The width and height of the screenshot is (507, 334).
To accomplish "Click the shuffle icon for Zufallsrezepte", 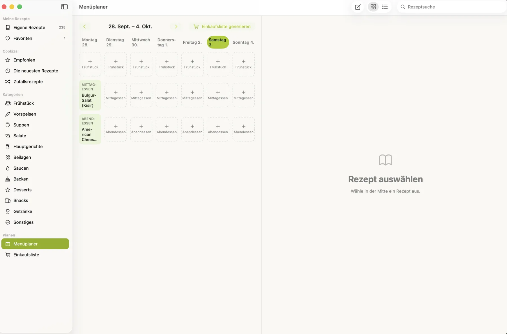I will pyautogui.click(x=8, y=82).
